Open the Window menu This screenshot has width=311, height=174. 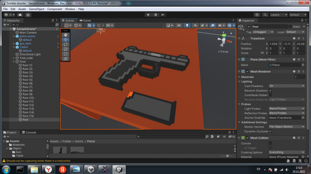pyautogui.click(x=70, y=9)
